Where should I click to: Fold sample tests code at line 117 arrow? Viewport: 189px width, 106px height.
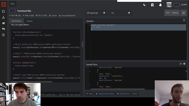(90, 85)
